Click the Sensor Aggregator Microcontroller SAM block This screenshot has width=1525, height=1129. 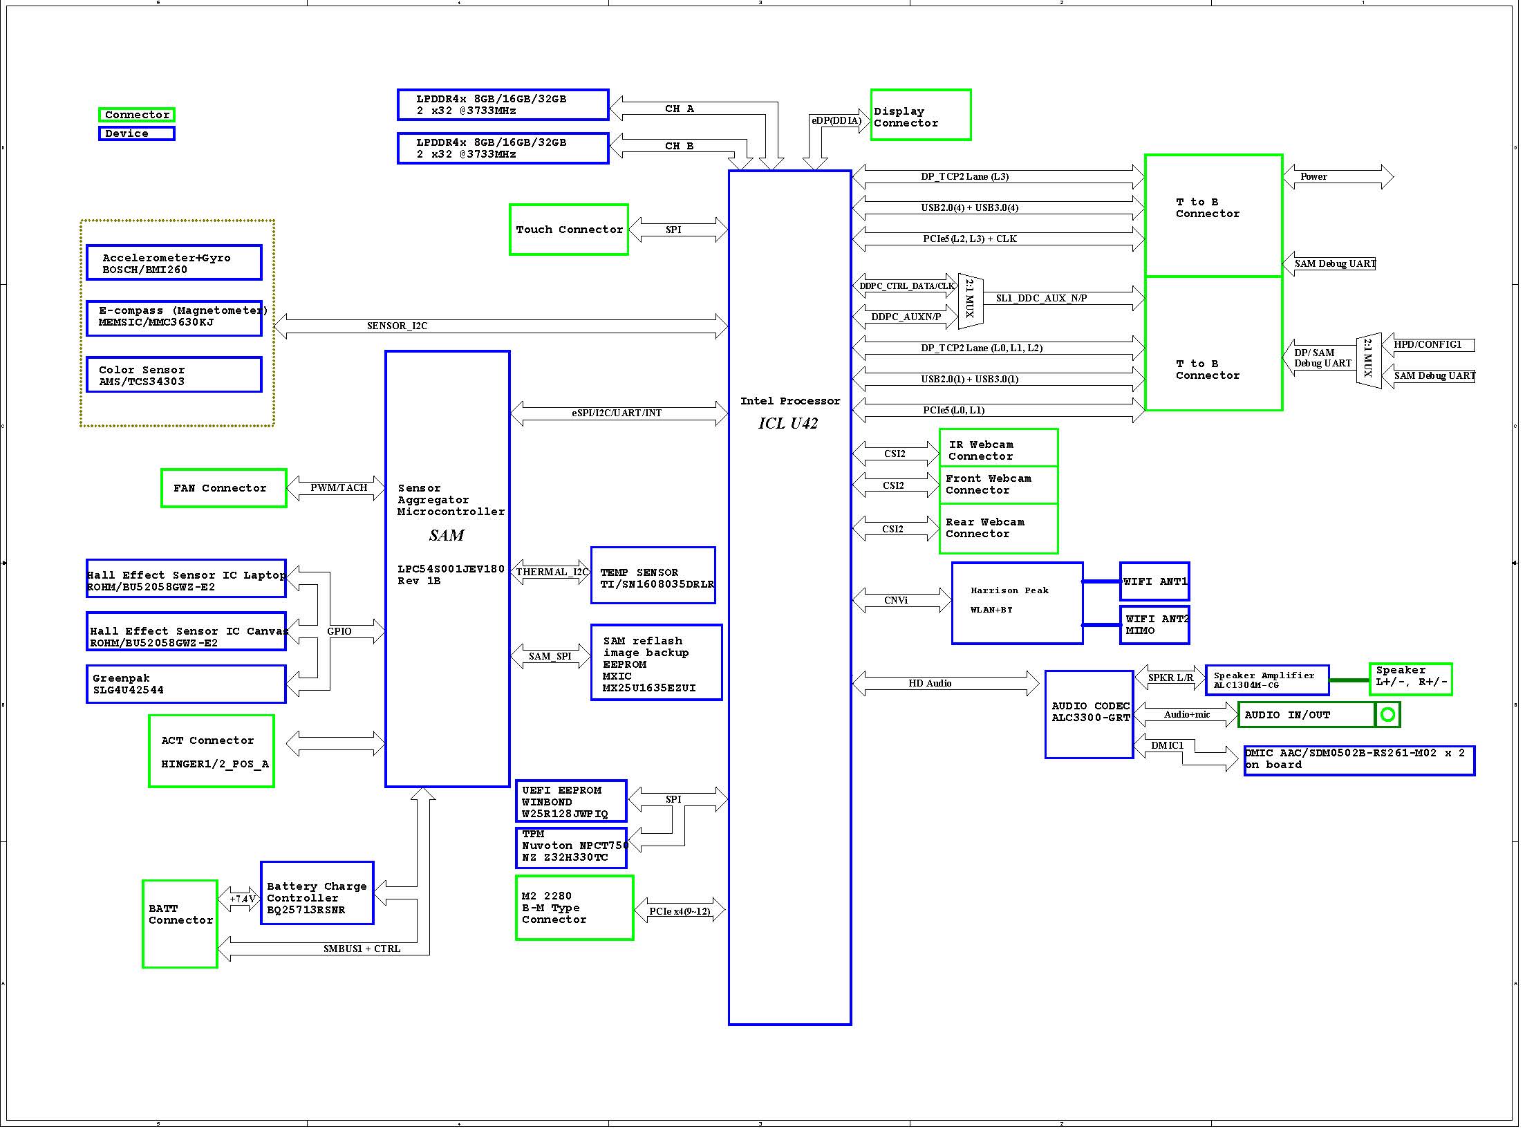(448, 569)
